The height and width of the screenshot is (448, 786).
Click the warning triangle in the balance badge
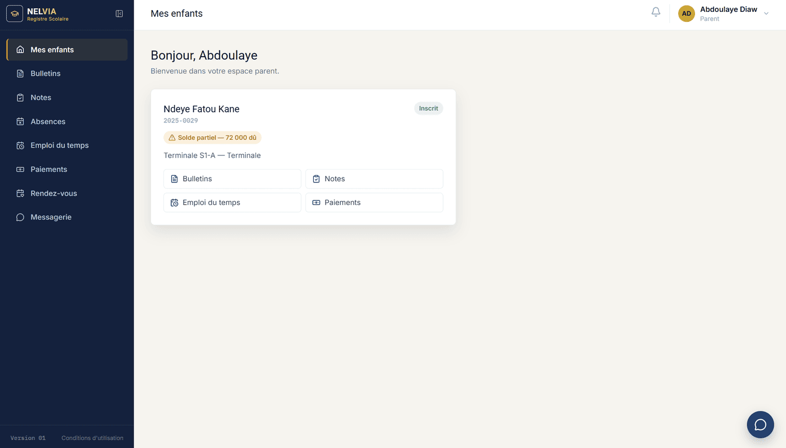172,138
